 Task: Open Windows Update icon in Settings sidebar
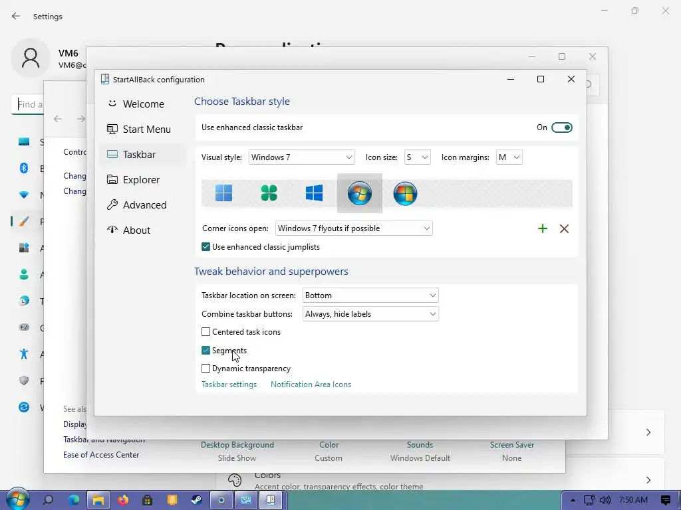tap(24, 407)
